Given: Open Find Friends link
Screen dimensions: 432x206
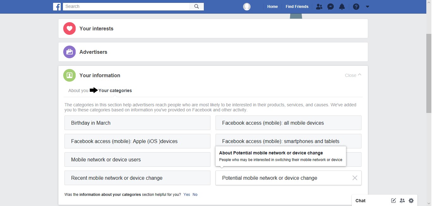Looking at the screenshot, I should click(297, 7).
